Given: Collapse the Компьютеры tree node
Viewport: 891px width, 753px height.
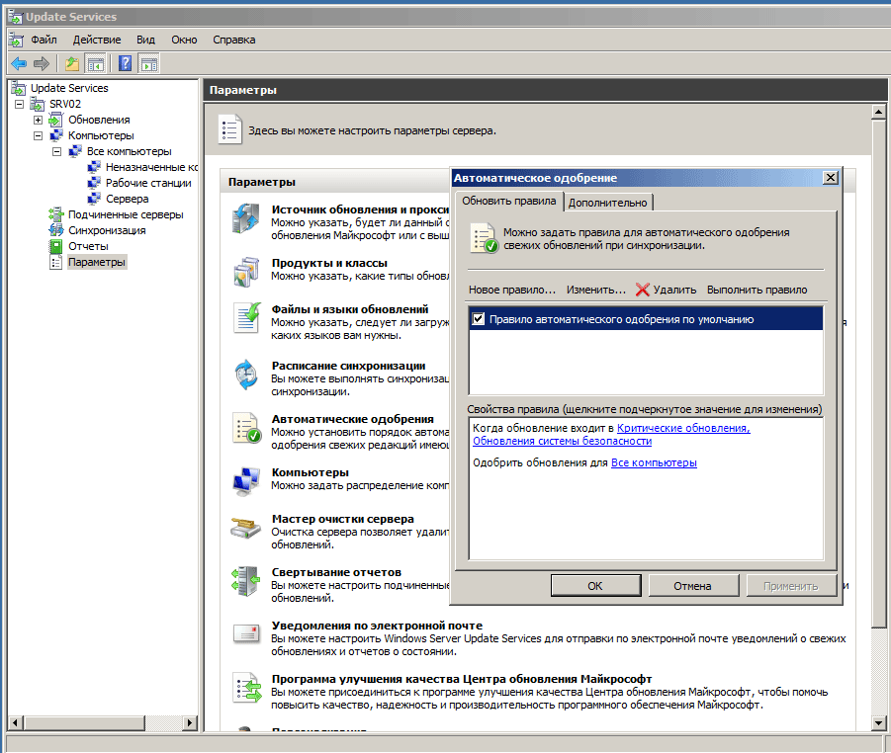Looking at the screenshot, I should pos(39,135).
